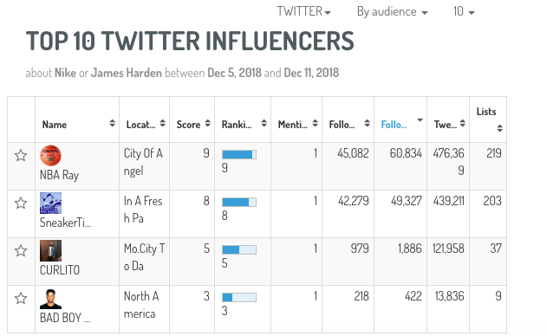
Task: Sort by Mentions column sort arrows
Action: click(315, 123)
